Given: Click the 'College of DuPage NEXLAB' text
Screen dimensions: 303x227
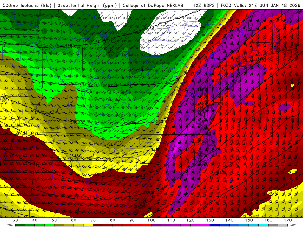Looking at the screenshot, I should point(153,6).
